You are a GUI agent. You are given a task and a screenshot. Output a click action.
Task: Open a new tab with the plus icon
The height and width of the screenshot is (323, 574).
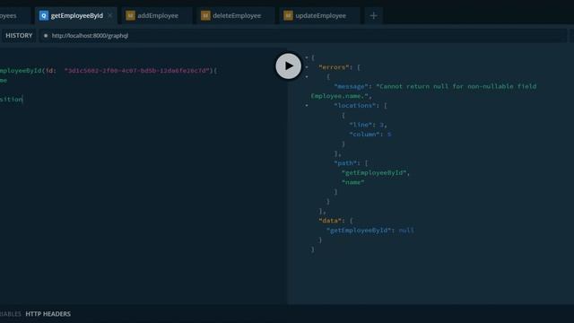373,16
